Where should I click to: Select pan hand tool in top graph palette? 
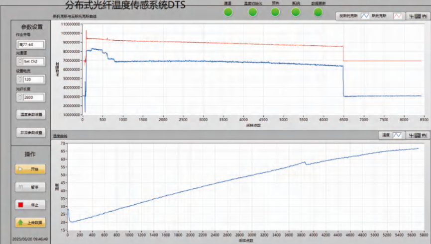click(424, 16)
